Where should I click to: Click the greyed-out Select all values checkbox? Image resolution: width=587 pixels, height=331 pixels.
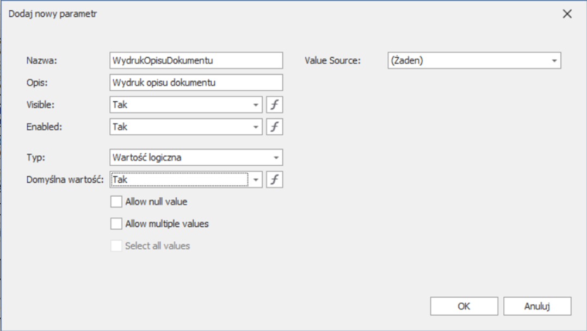click(x=116, y=246)
